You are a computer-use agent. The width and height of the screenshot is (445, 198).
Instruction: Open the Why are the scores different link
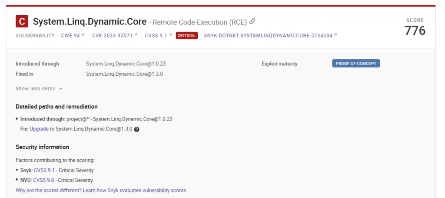point(100,190)
